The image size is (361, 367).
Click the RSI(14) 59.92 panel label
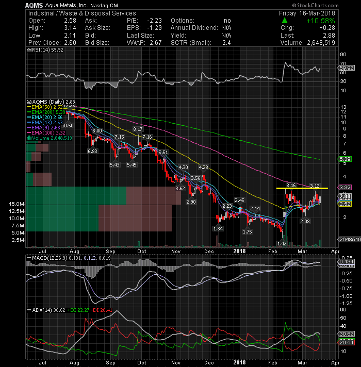pyautogui.click(x=47, y=50)
